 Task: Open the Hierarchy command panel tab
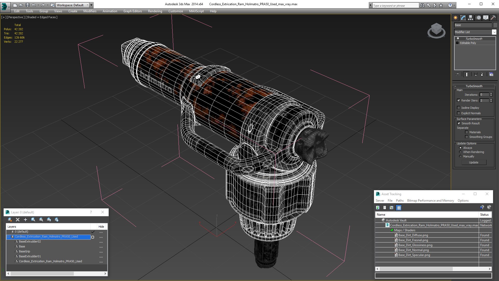[x=471, y=18]
